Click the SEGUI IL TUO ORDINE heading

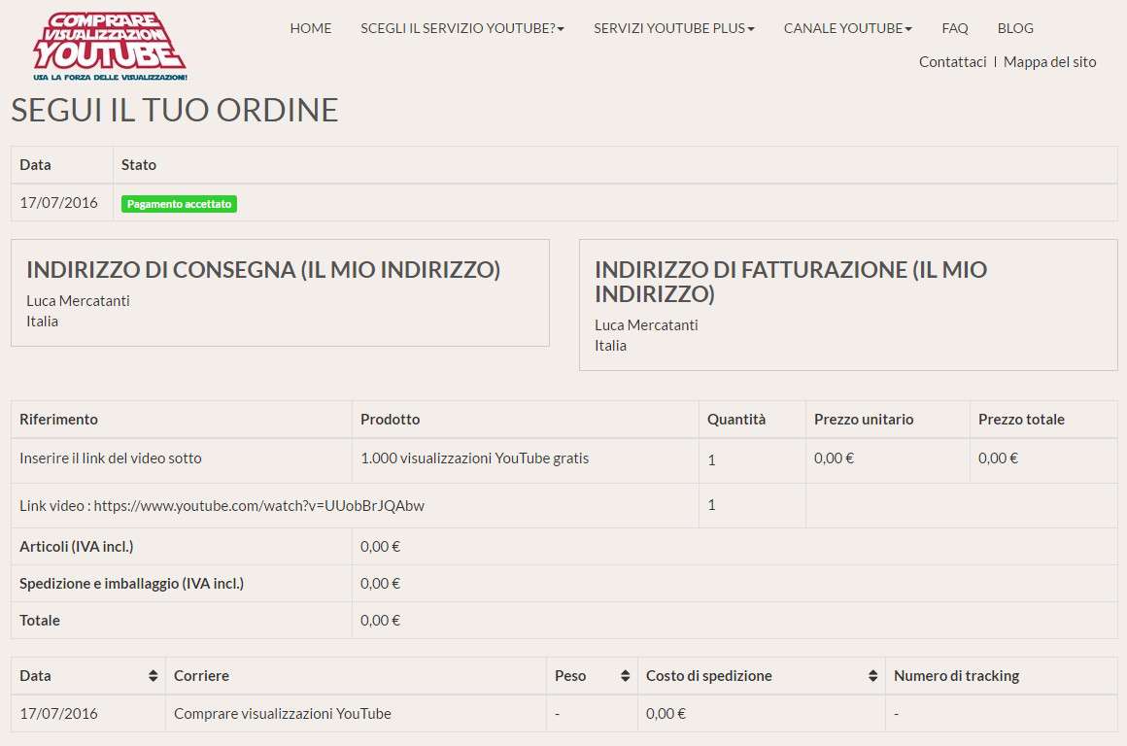[x=175, y=110]
